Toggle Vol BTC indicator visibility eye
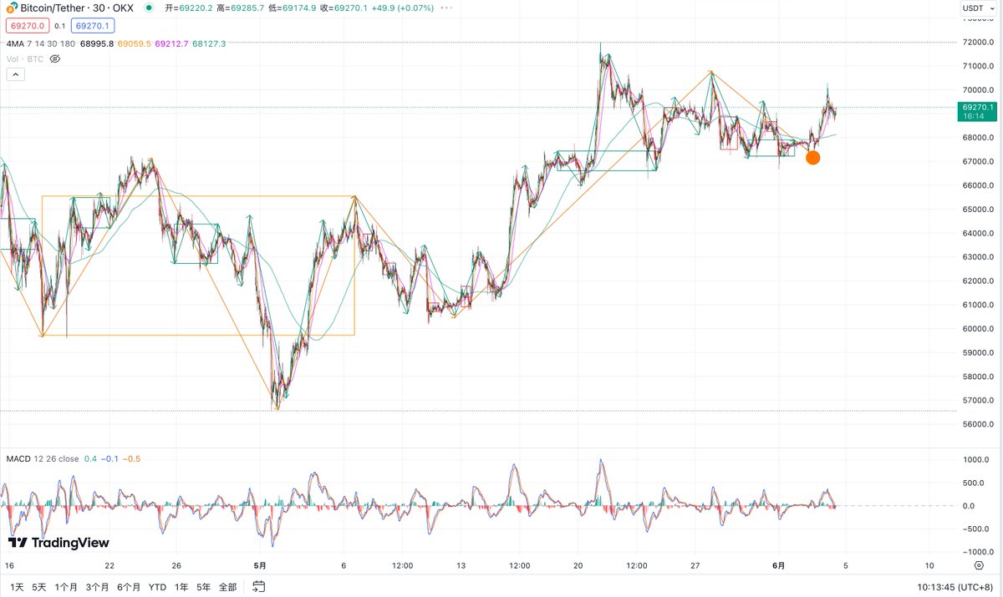 pyautogui.click(x=55, y=59)
